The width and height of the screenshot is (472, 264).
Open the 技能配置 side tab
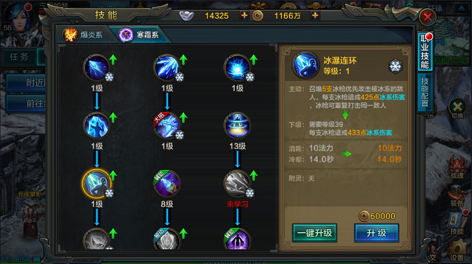(425, 92)
